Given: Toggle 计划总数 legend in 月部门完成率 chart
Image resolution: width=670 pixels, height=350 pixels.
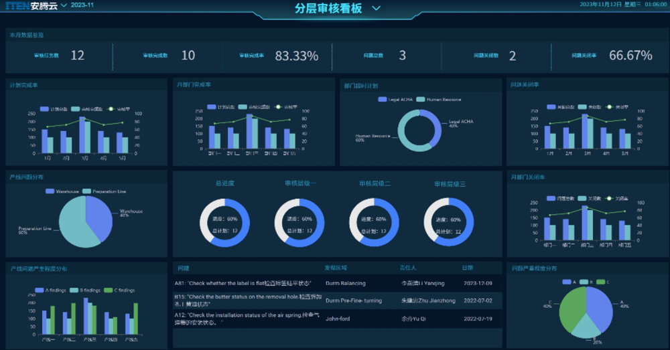Looking at the screenshot, I should (221, 106).
